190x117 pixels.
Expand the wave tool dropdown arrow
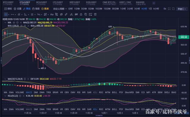pyautogui.click(x=42, y=15)
